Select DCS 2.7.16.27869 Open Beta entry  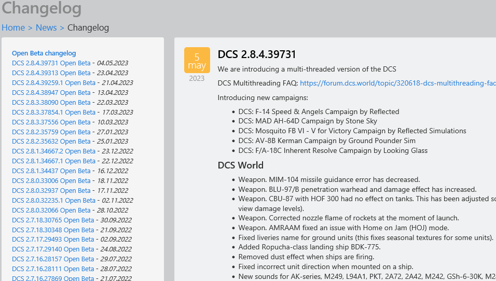click(x=53, y=278)
